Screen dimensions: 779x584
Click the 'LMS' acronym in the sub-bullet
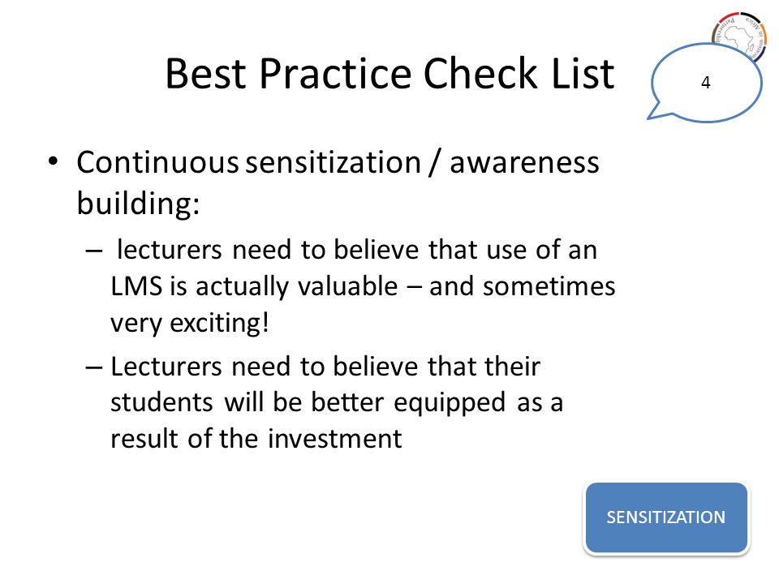coord(136,286)
